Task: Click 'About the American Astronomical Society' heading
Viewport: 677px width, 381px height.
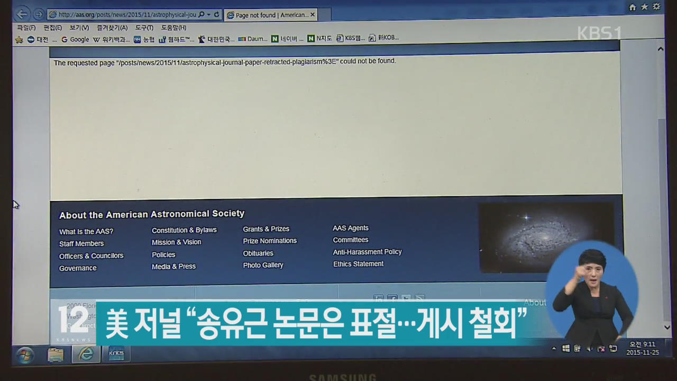Action: click(x=152, y=214)
